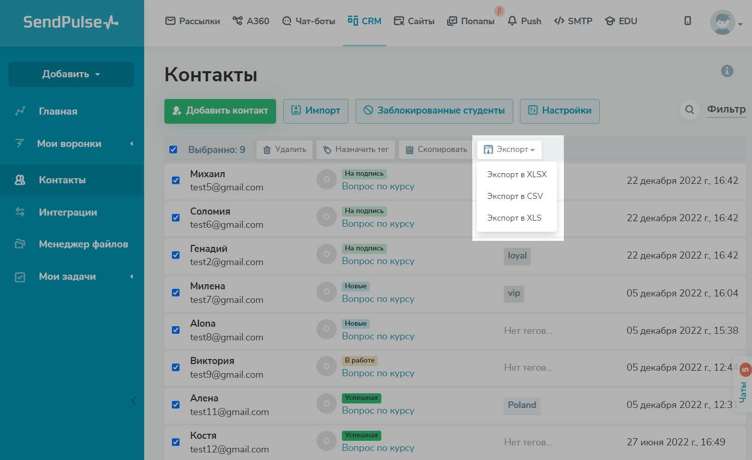
Task: Go to the EDU tab
Action: [x=621, y=21]
